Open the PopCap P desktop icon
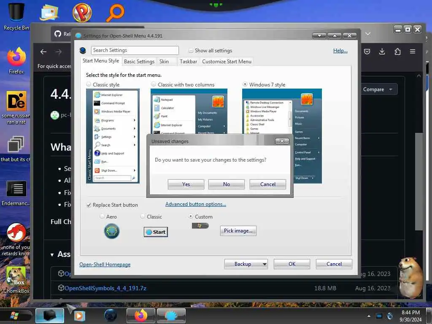This screenshot has height=324, width=432. pyautogui.click(x=82, y=13)
